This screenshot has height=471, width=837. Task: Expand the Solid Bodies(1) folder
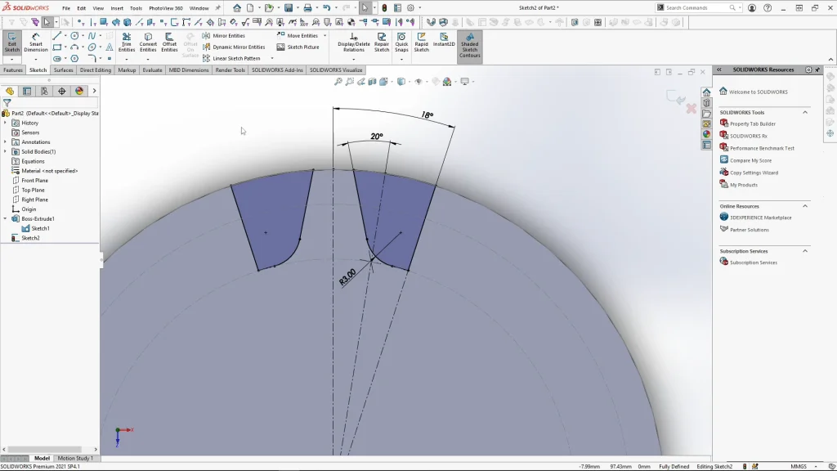pos(5,151)
